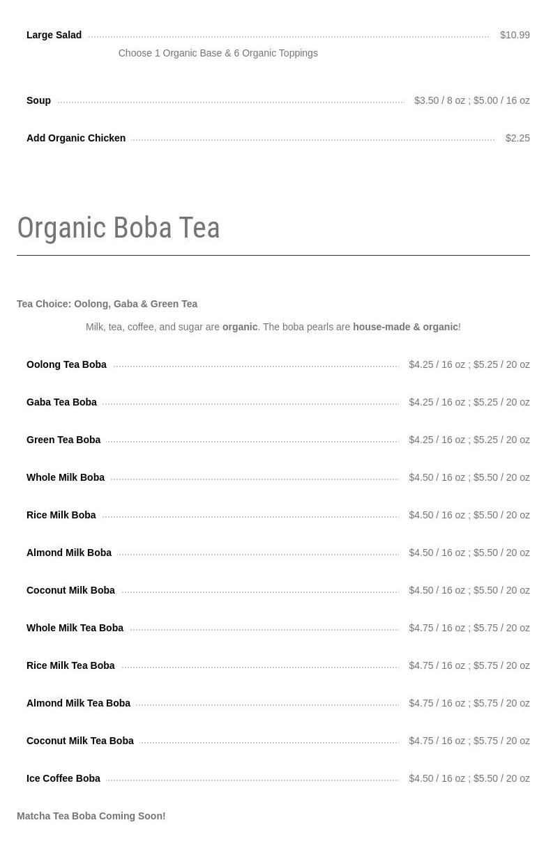Click the Whole Milk Tea Boba item

[x=75, y=628]
